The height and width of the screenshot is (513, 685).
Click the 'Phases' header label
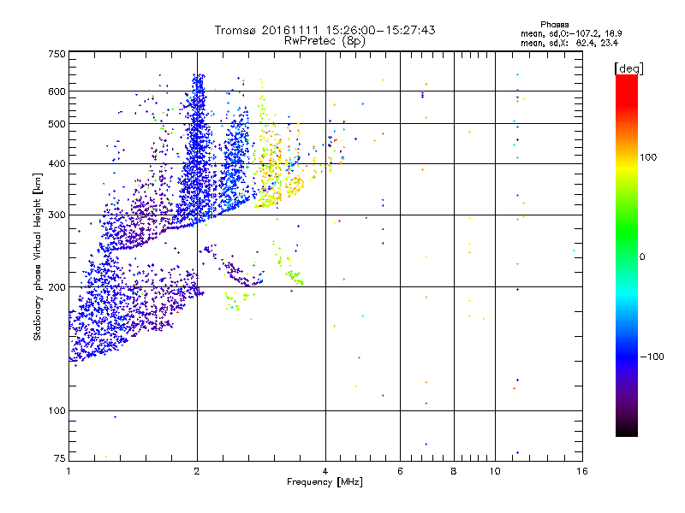pos(554,25)
